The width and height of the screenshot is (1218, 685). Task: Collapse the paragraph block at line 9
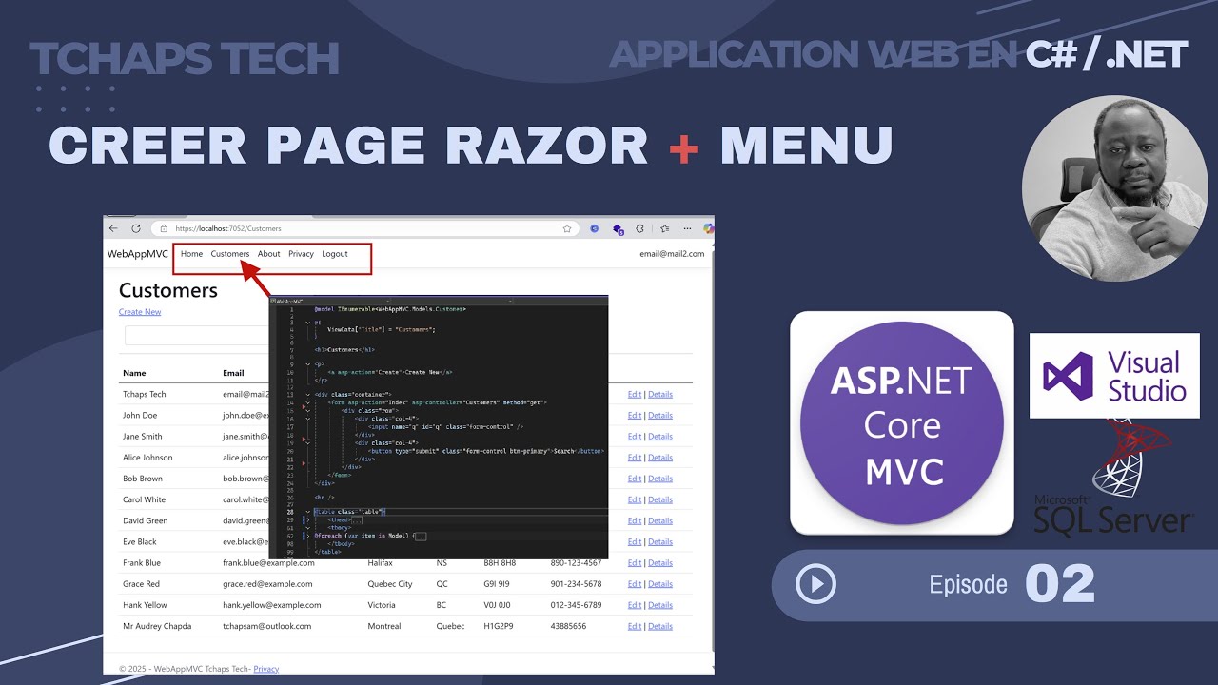pos(306,363)
